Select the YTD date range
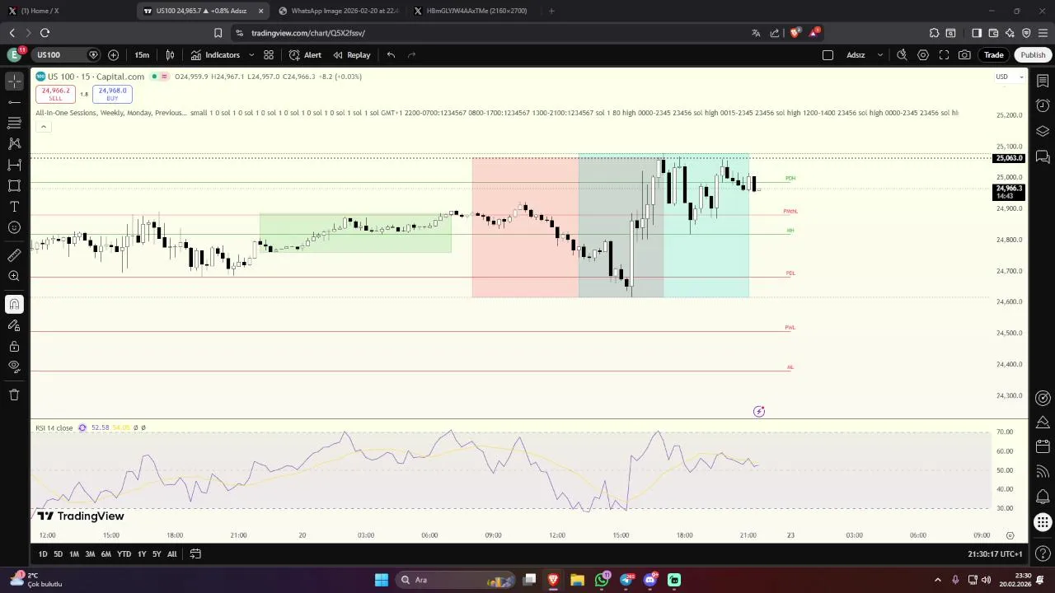The height and width of the screenshot is (593, 1055). [124, 554]
